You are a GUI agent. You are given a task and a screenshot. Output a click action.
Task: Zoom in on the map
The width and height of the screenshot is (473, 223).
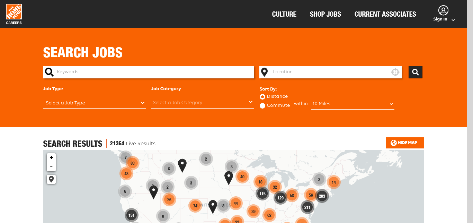point(51,158)
